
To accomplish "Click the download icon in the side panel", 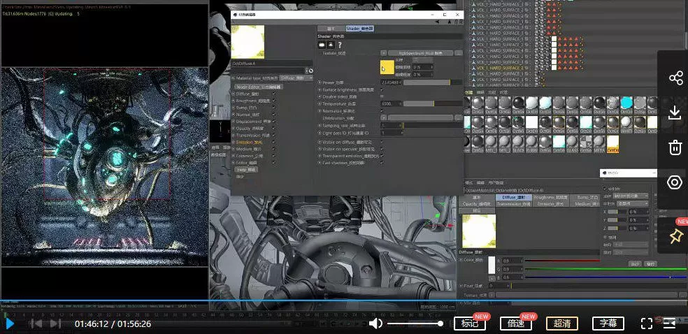I will pyautogui.click(x=675, y=112).
